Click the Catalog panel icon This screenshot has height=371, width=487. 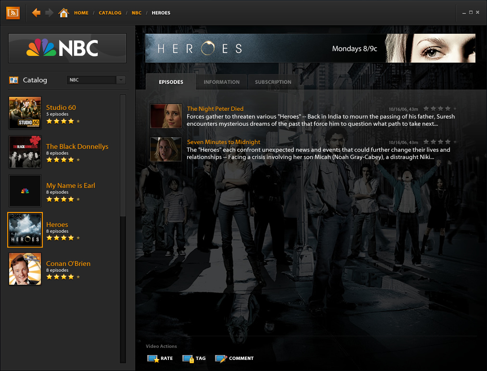click(13, 80)
